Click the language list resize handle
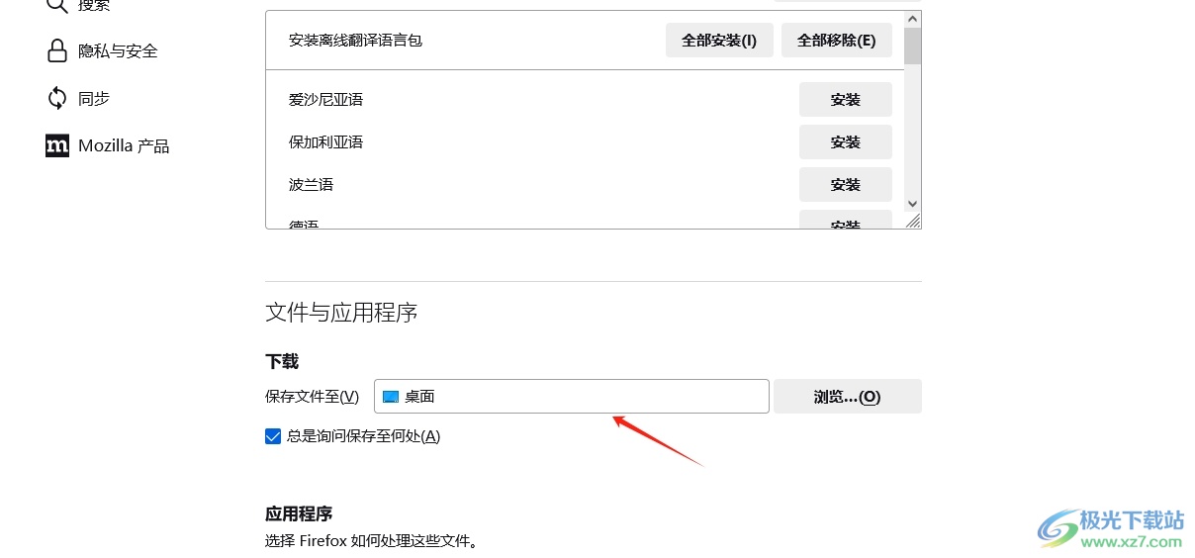The height and width of the screenshot is (558, 1195). [x=913, y=222]
